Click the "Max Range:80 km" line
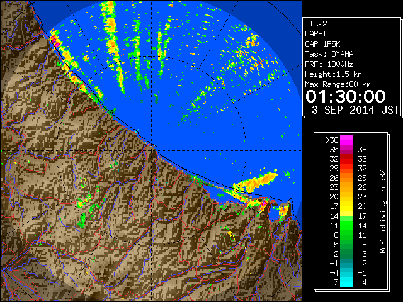 338,84
